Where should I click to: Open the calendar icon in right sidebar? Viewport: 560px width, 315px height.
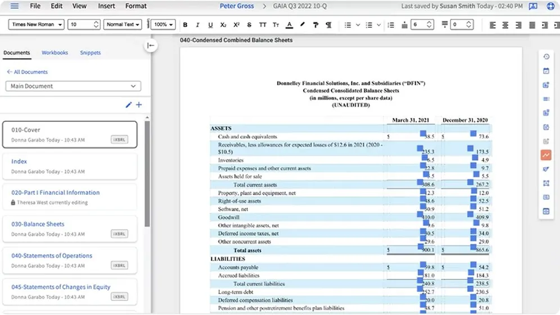(546, 71)
